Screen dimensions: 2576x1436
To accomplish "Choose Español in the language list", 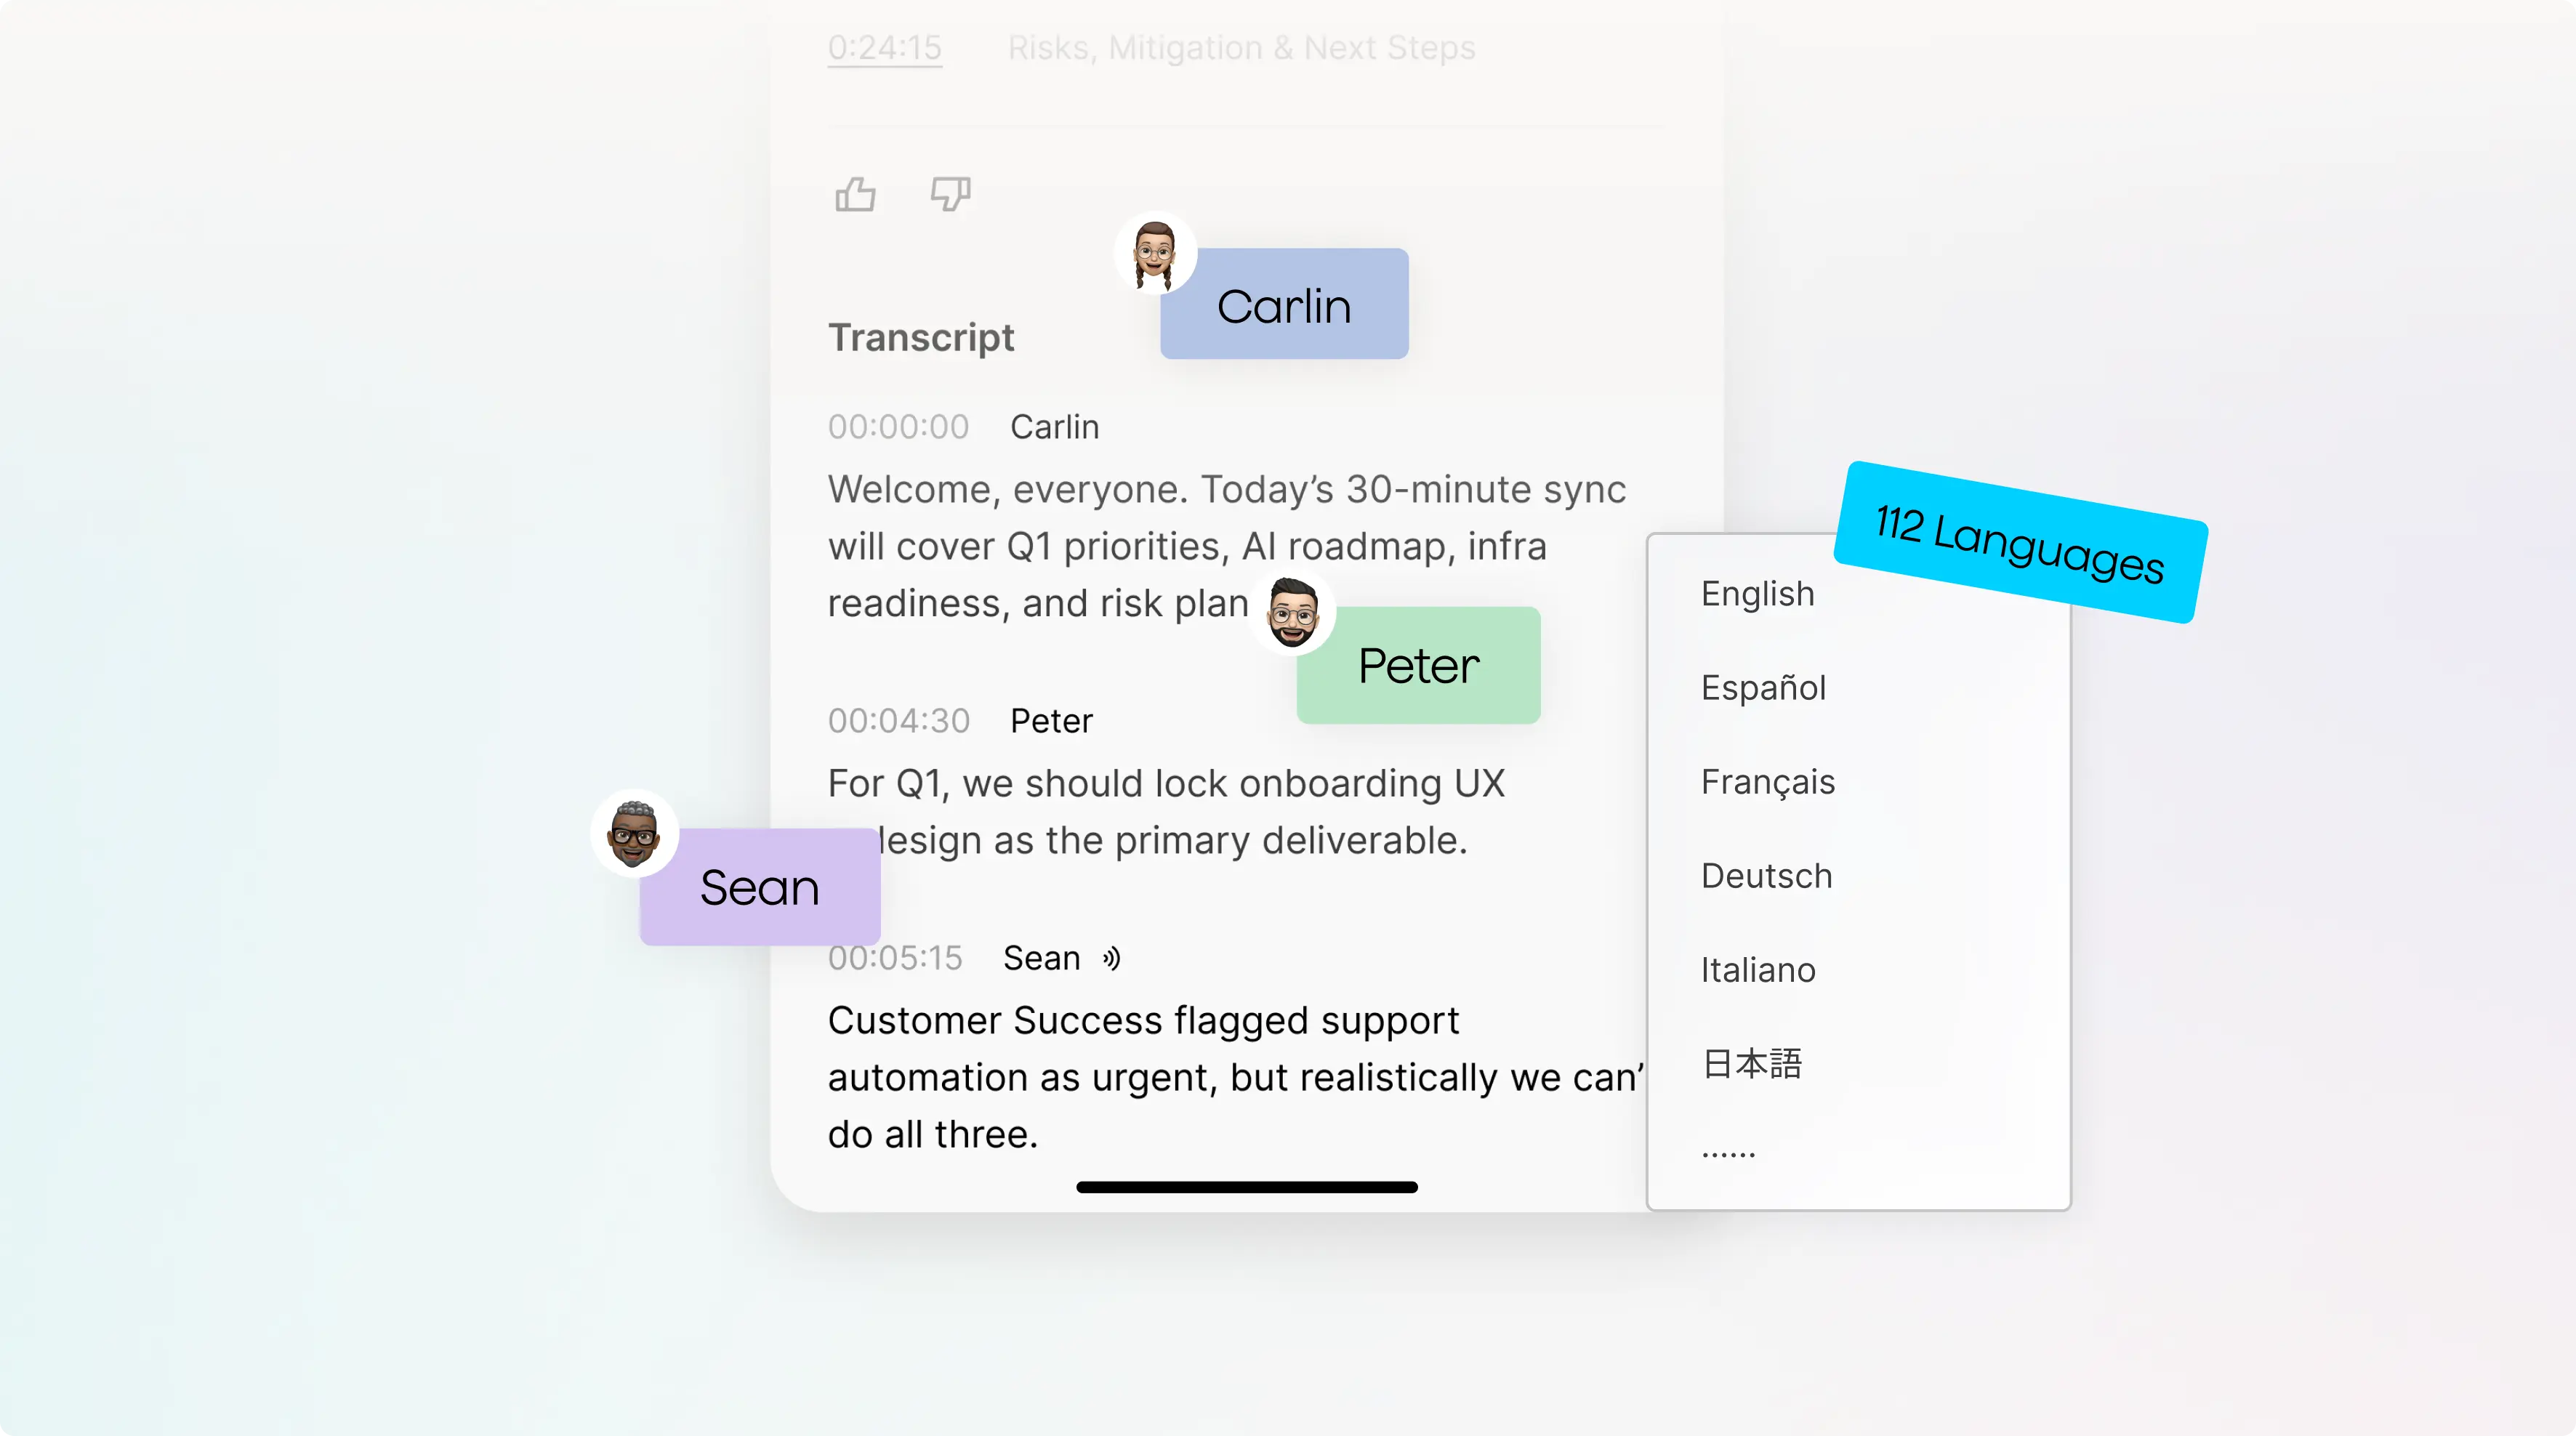I will [1763, 688].
